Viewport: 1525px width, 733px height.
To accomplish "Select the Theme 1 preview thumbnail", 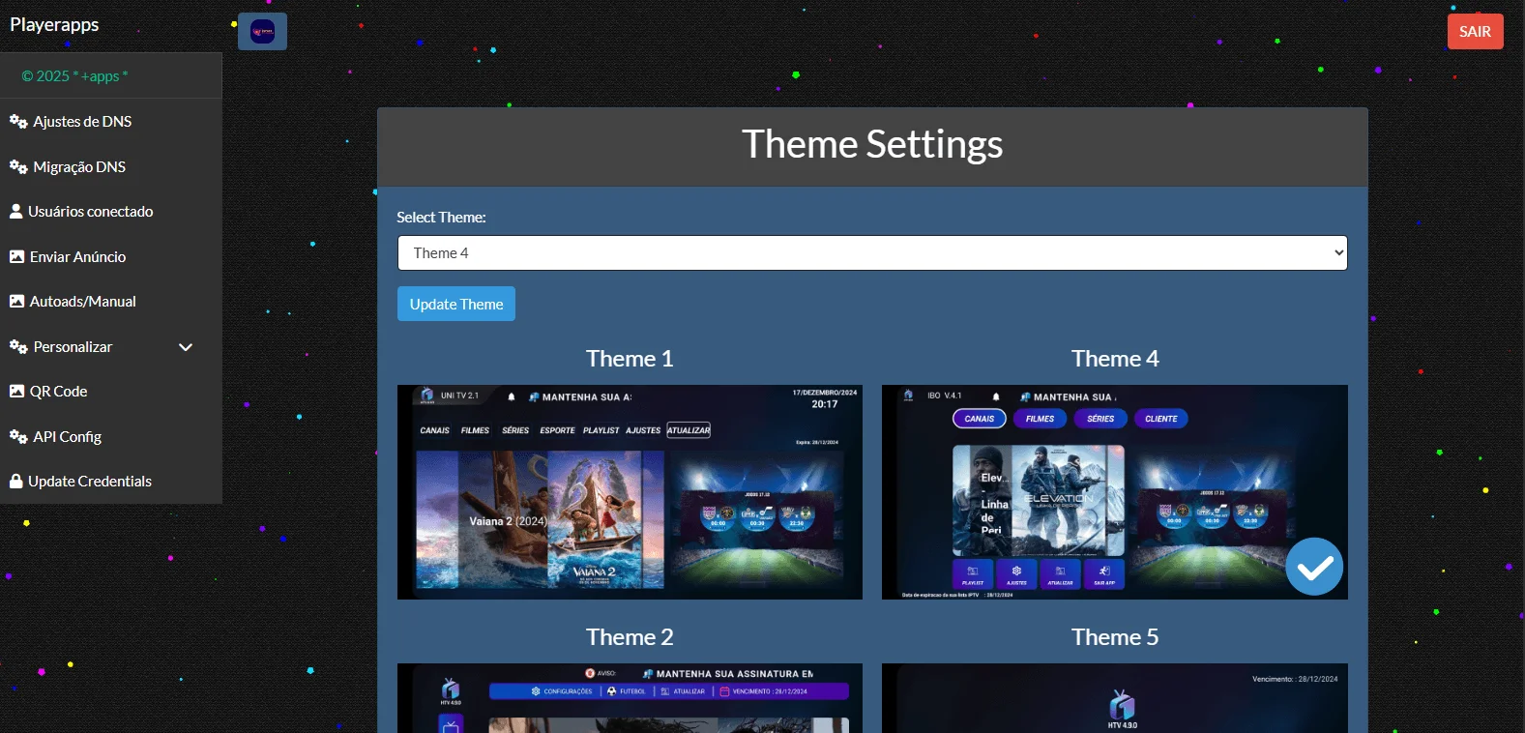I will tap(630, 492).
